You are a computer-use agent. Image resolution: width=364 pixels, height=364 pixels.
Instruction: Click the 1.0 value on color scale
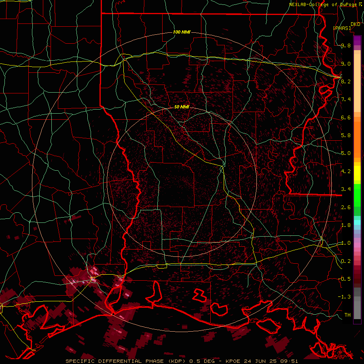346,243
